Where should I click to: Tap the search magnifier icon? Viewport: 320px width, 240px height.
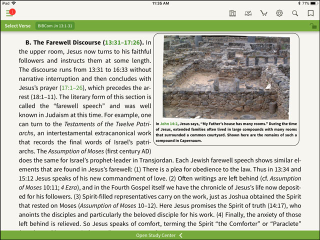coord(295,13)
